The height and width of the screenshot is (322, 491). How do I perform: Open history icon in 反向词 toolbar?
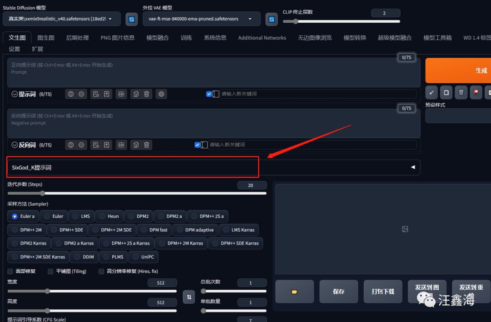coord(96,145)
